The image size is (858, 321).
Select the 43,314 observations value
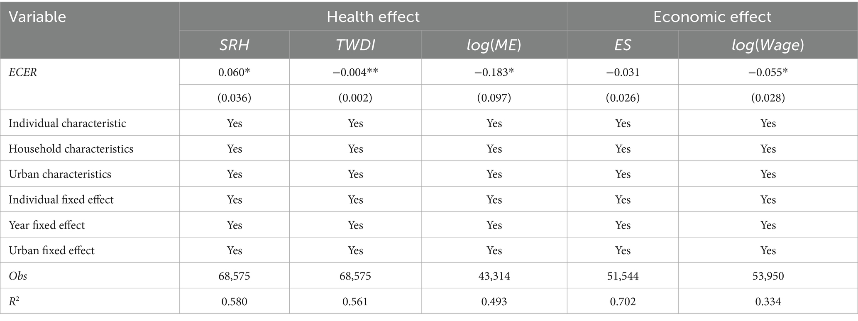point(494,276)
